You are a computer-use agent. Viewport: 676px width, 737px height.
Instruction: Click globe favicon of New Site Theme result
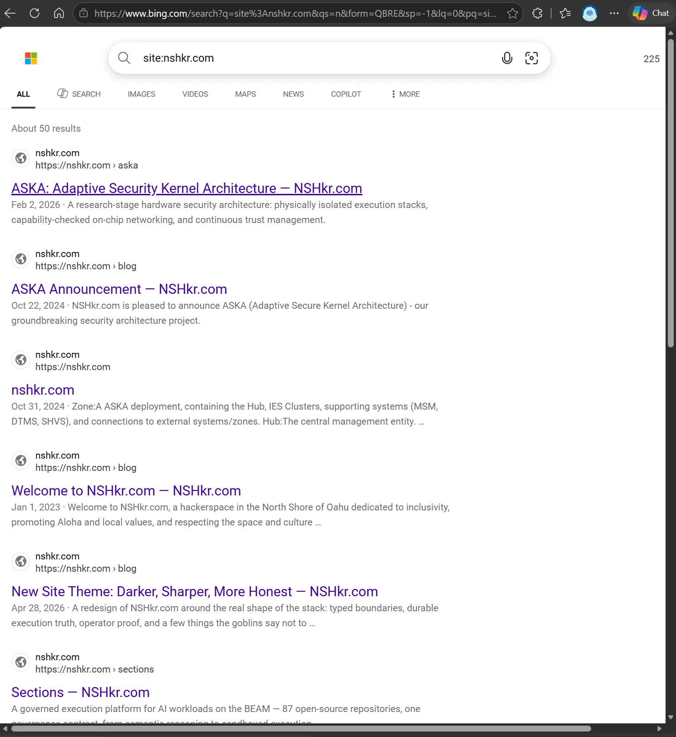(x=21, y=561)
